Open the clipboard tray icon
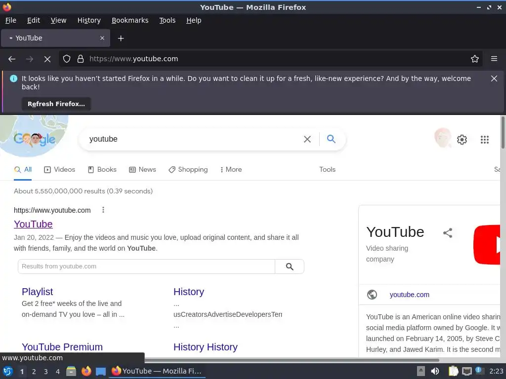Image resolution: width=506 pixels, height=379 pixels. (453, 371)
